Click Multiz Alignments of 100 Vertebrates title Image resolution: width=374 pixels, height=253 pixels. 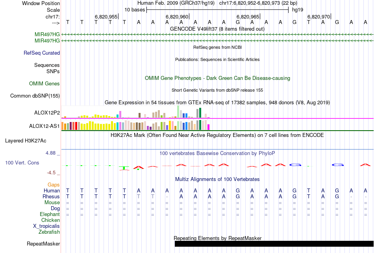[x=217, y=179]
